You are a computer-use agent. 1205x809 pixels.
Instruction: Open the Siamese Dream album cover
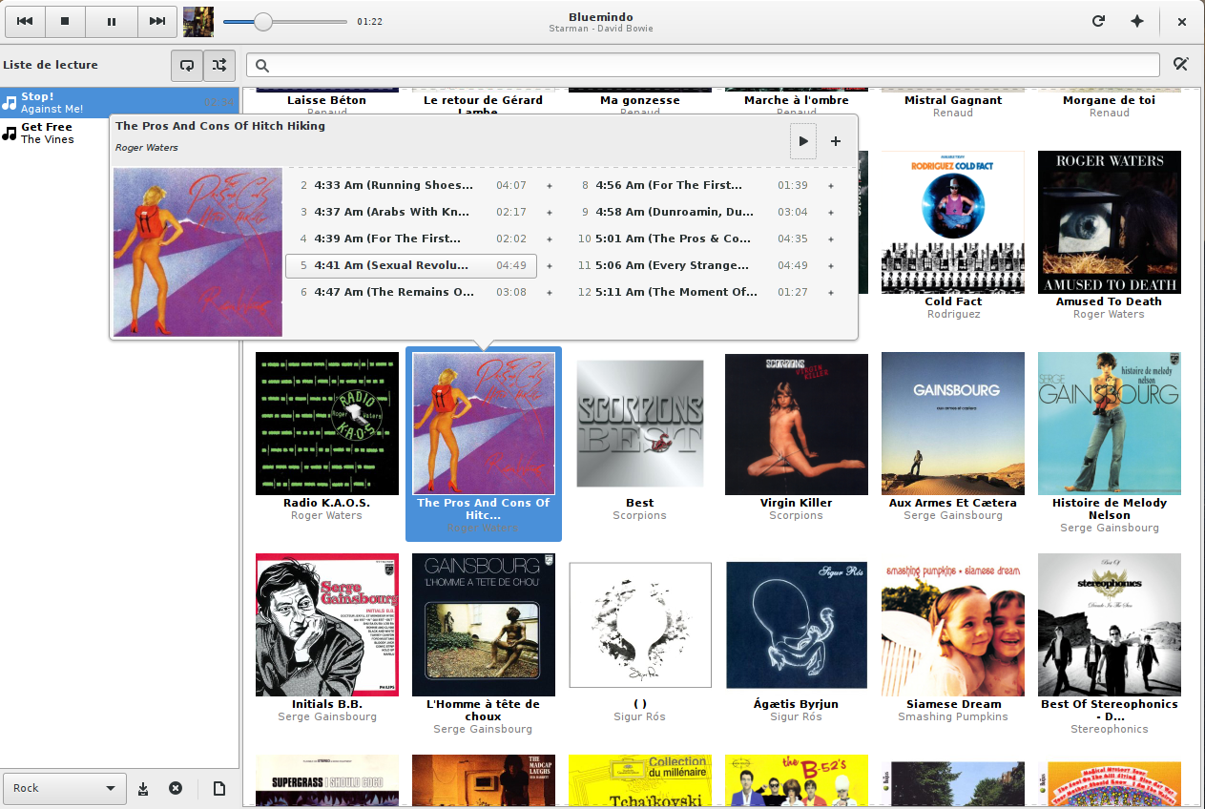(952, 625)
